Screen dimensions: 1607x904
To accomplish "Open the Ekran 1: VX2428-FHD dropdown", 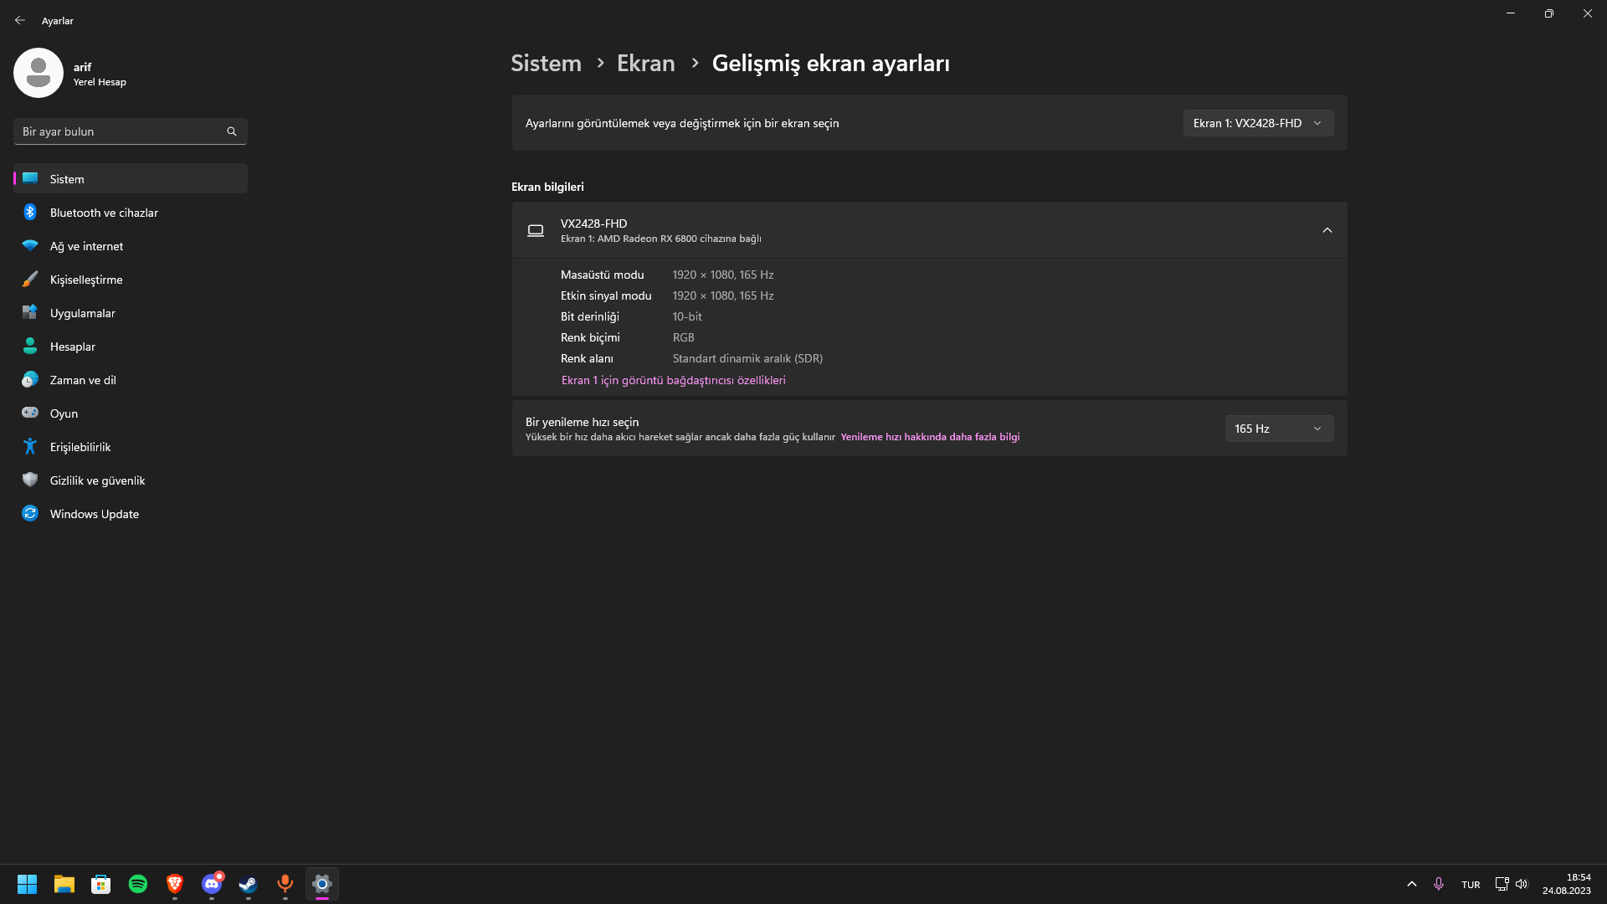I will tap(1257, 123).
